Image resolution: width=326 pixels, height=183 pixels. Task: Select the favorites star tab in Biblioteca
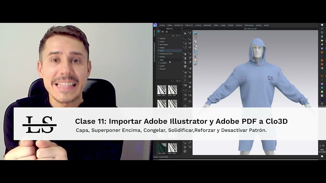pyautogui.click(x=159, y=32)
